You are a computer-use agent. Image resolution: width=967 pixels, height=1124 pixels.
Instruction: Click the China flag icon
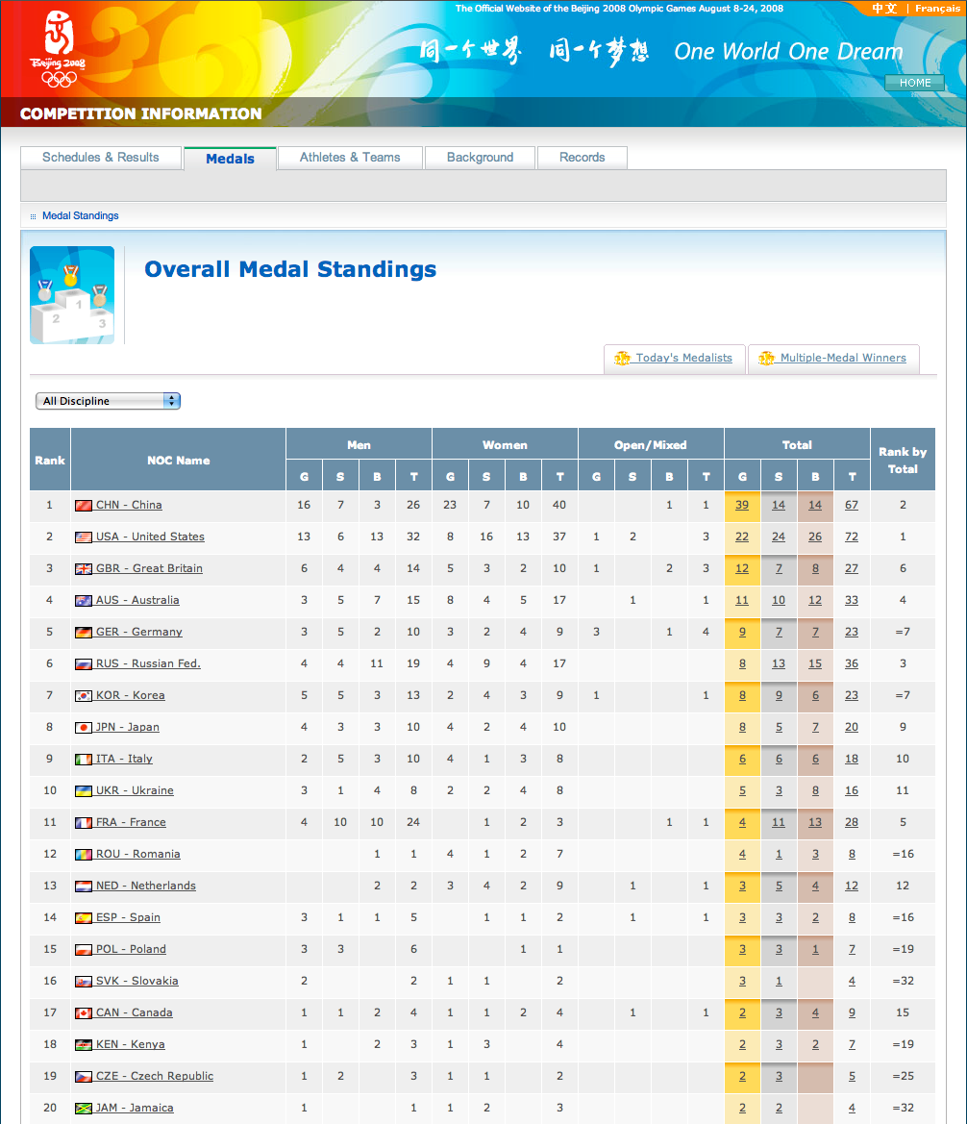click(x=83, y=505)
